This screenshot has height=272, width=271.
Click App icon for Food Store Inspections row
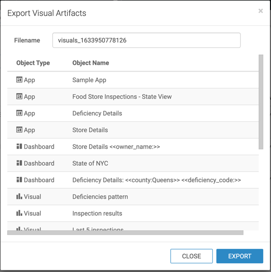[x=19, y=96]
